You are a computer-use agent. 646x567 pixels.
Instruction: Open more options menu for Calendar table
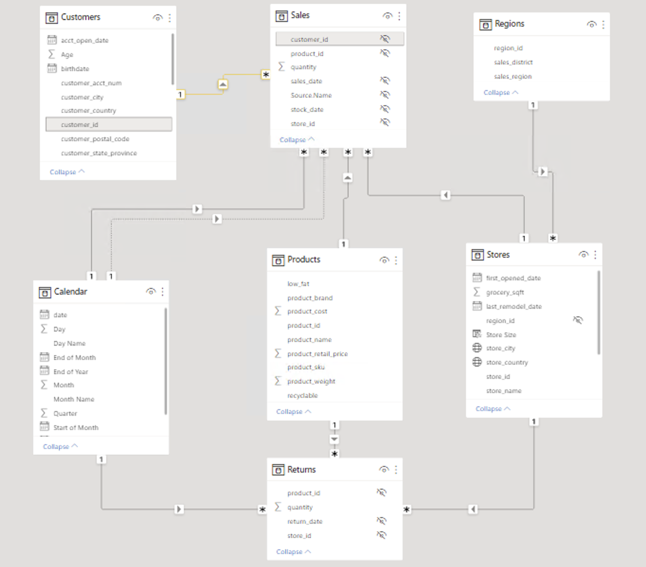click(162, 291)
